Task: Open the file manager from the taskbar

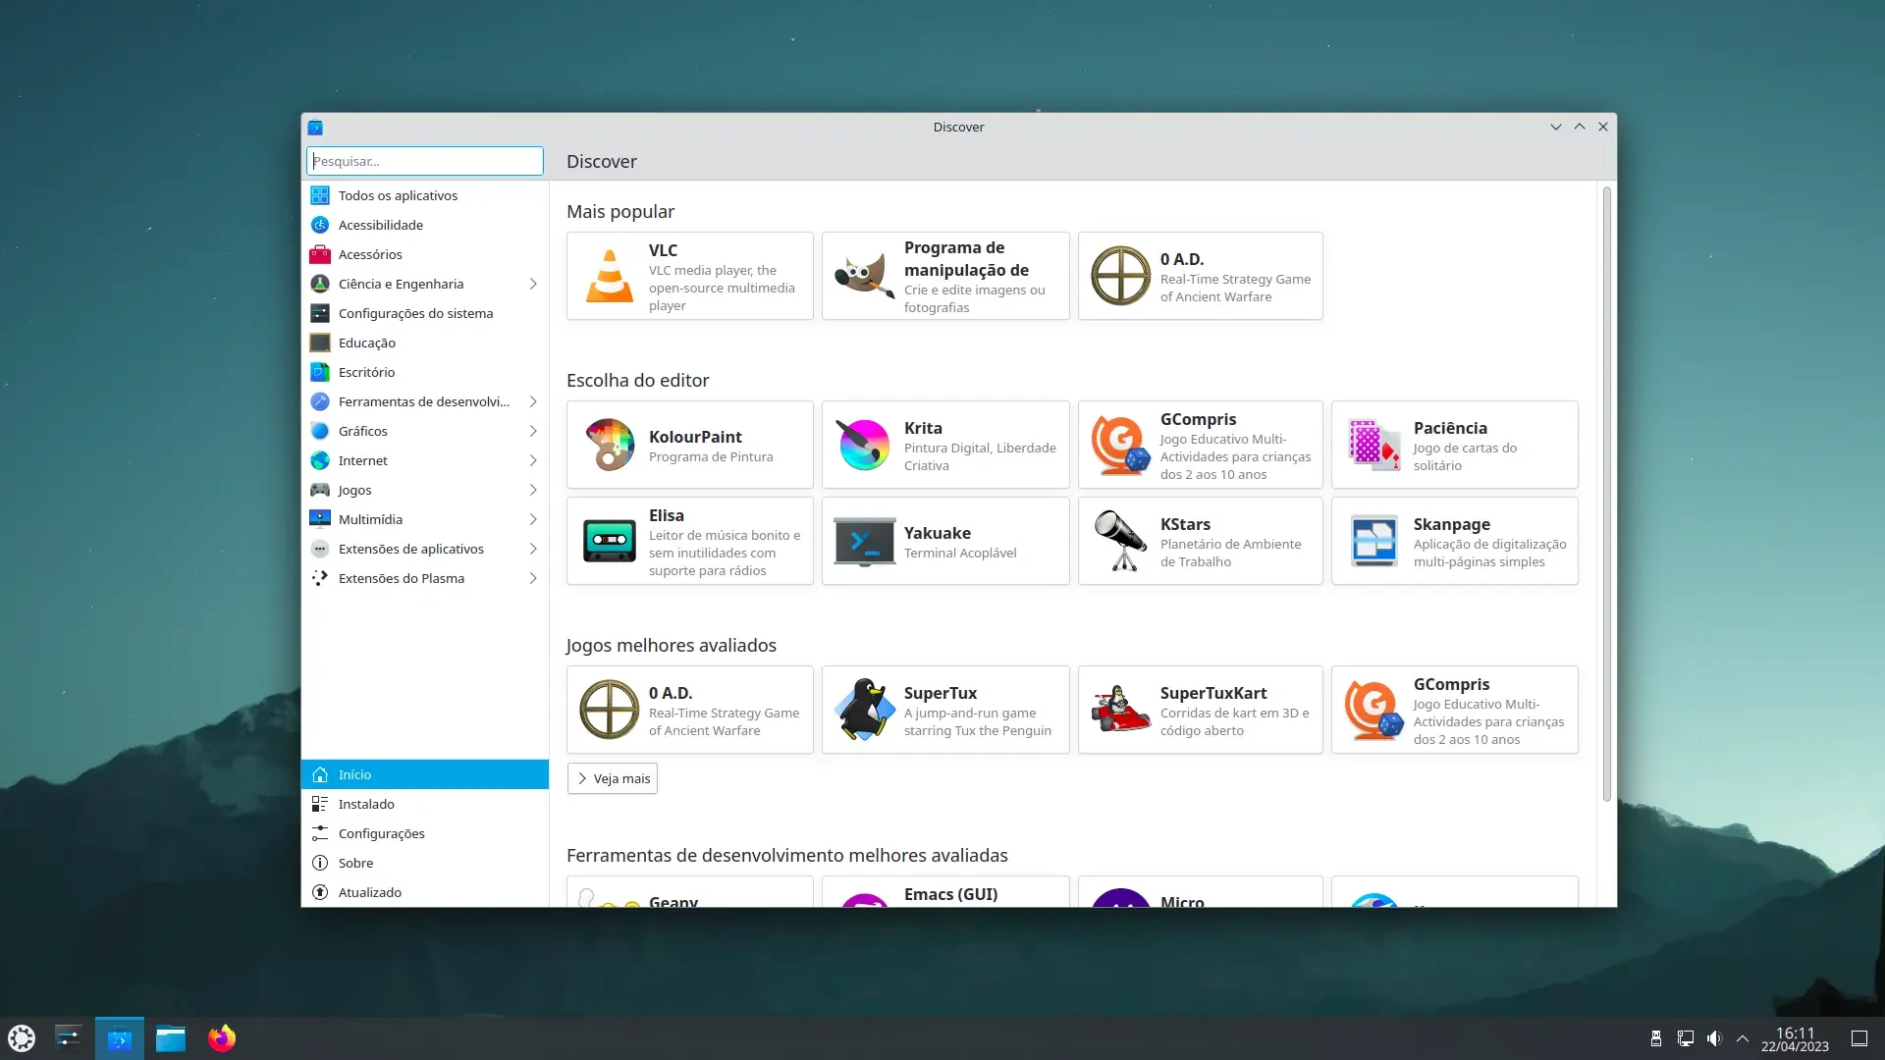Action: (x=171, y=1038)
